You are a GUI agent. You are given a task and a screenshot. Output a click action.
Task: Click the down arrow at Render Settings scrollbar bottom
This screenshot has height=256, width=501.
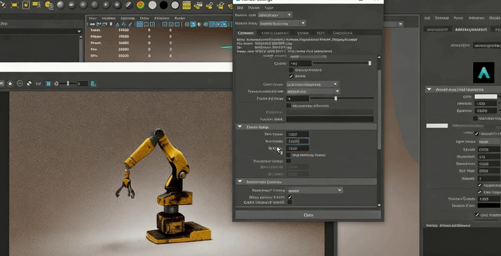tap(379, 205)
